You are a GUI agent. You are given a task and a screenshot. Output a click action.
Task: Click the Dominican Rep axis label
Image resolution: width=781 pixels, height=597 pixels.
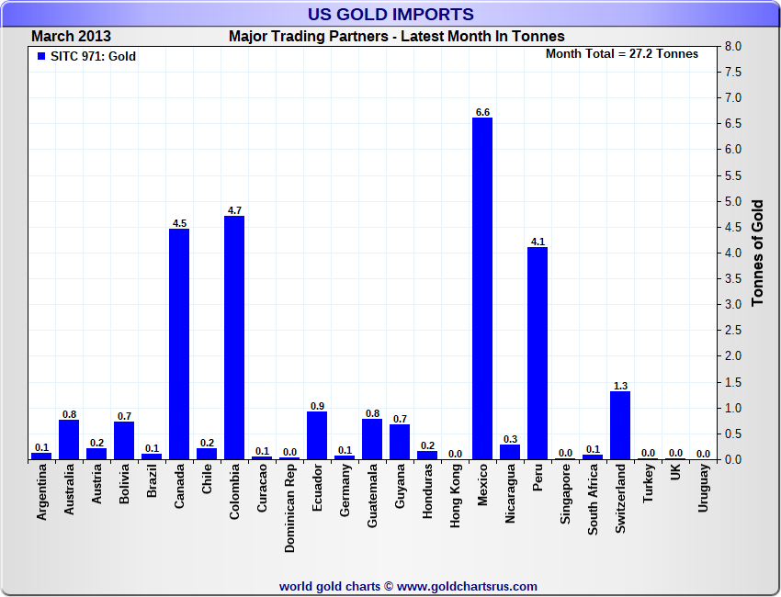click(289, 508)
